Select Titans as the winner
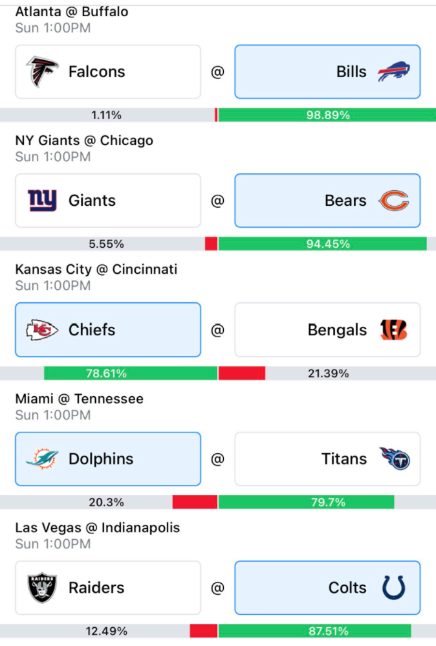 (327, 459)
